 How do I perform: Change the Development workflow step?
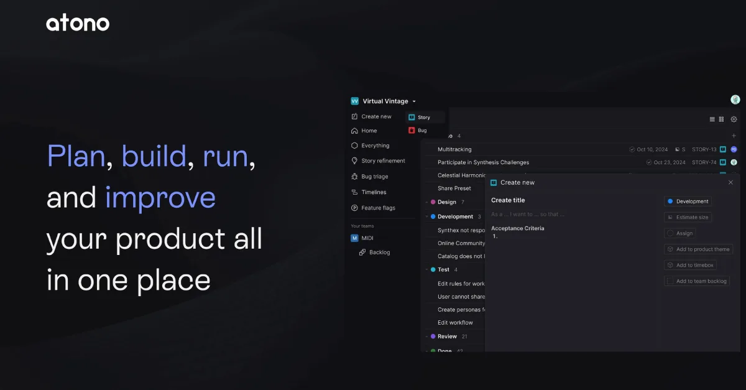pyautogui.click(x=688, y=202)
